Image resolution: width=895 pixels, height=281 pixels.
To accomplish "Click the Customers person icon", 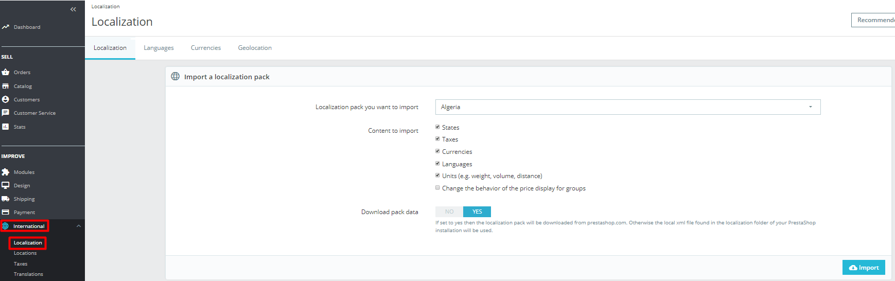I will 5,99.
